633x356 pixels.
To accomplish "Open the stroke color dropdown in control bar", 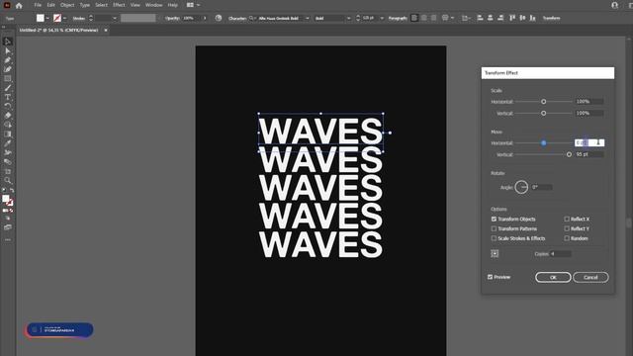I will pos(64,18).
